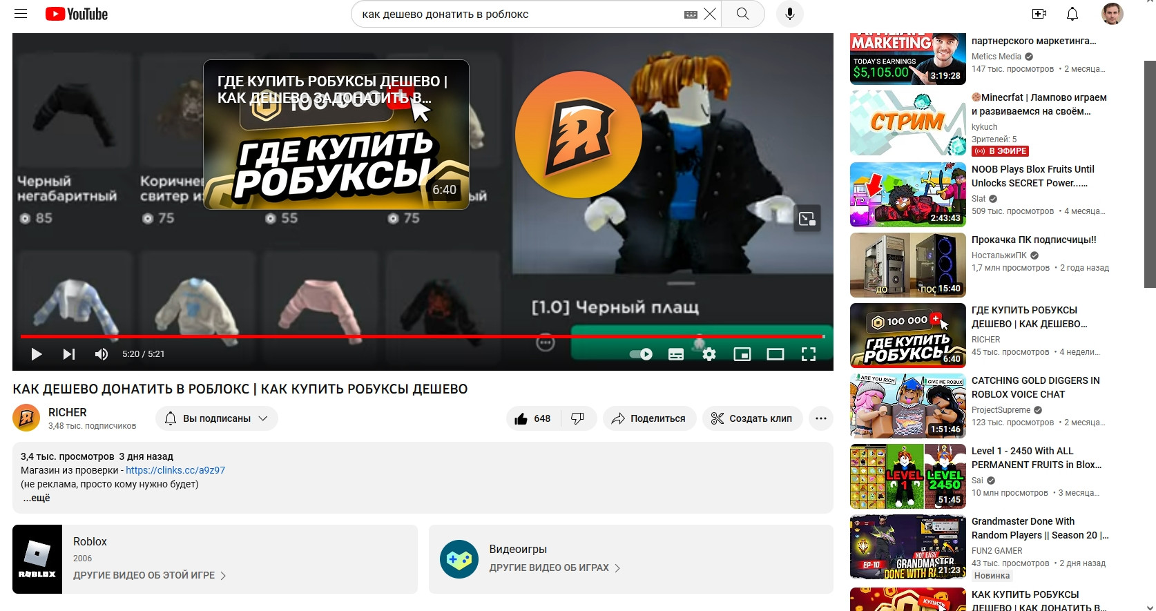The width and height of the screenshot is (1156, 611).
Task: Dislike the video
Action: [579, 418]
